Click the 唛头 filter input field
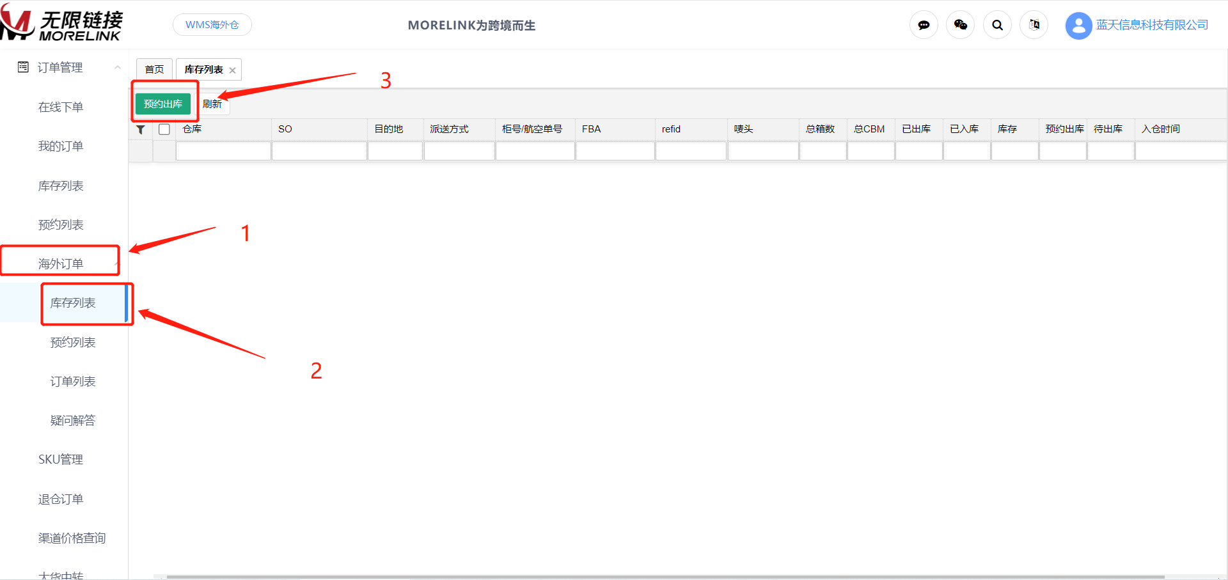This screenshot has height=580, width=1228. (763, 151)
